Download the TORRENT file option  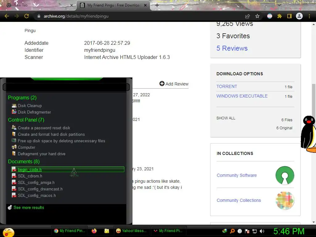(x=227, y=86)
